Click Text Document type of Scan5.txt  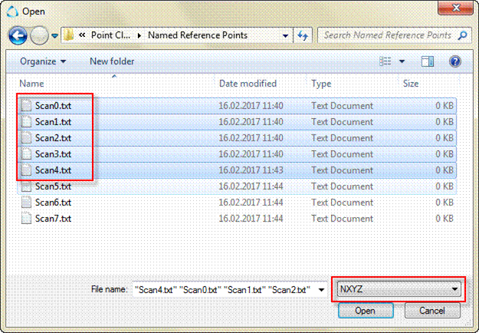[x=342, y=186]
